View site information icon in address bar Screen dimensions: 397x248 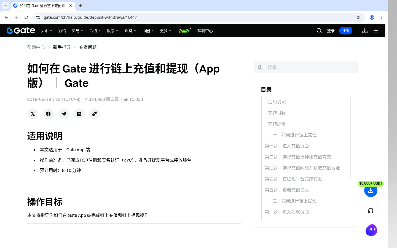click(38, 17)
